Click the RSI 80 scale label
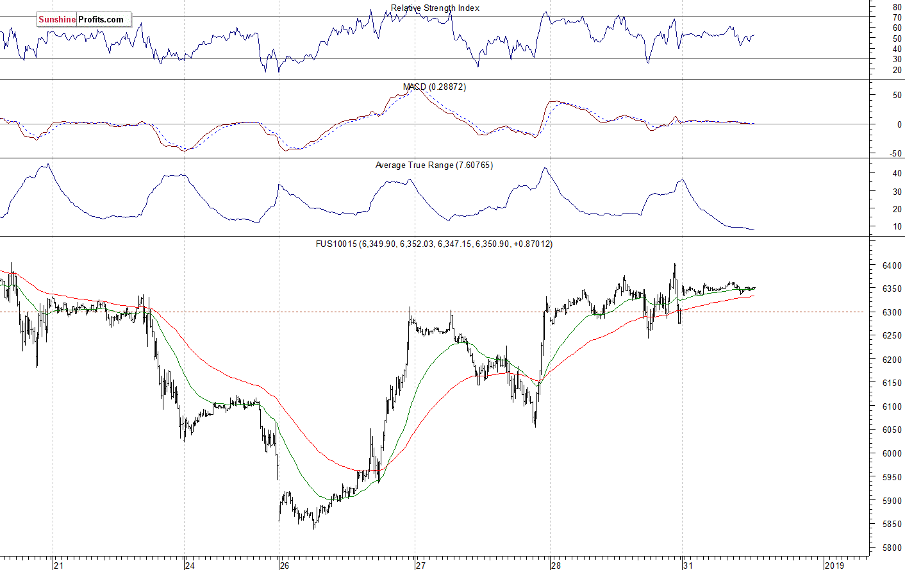Screen dimensions: 905x570 (x=897, y=7)
